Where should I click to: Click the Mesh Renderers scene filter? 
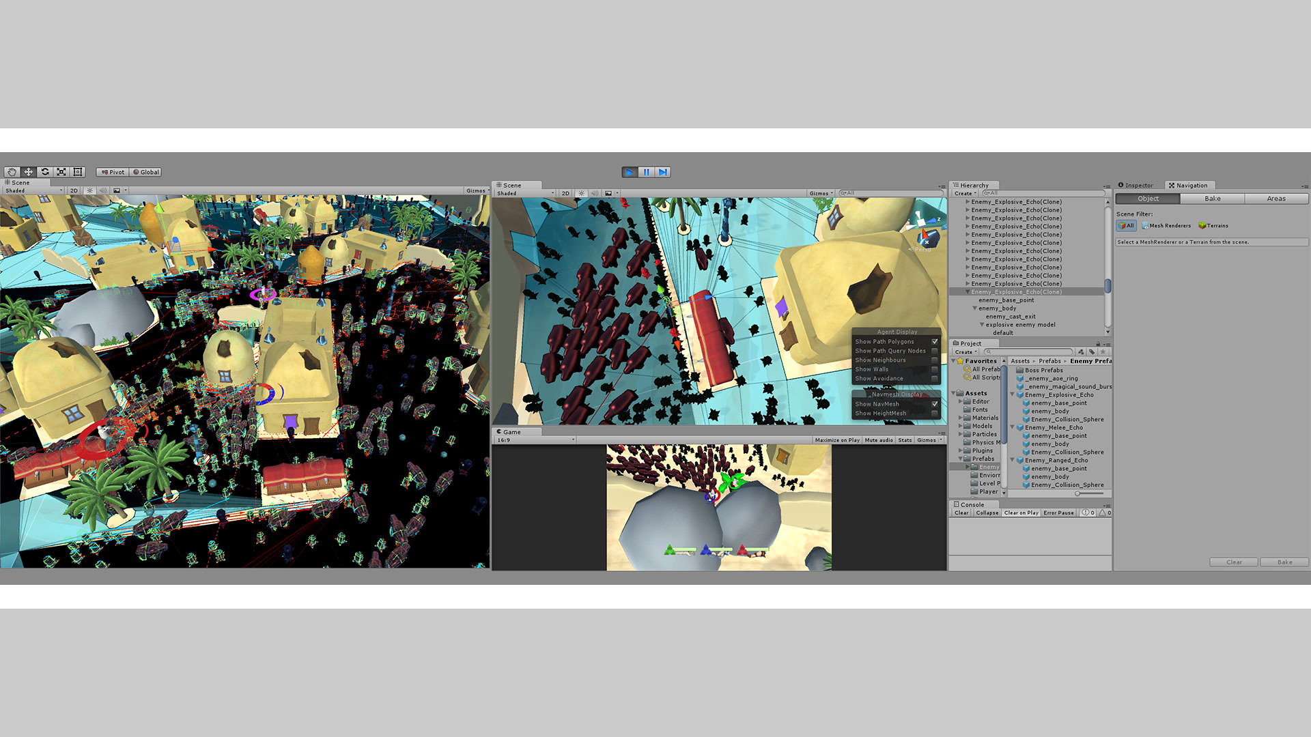[1166, 226]
